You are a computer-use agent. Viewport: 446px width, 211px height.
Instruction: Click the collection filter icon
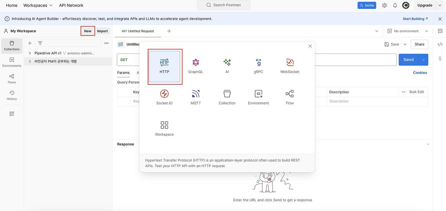40,43
